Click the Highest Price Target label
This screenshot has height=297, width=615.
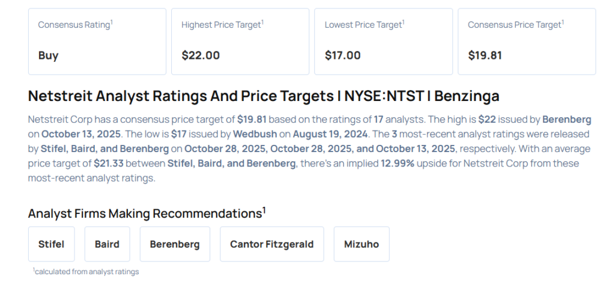click(221, 25)
